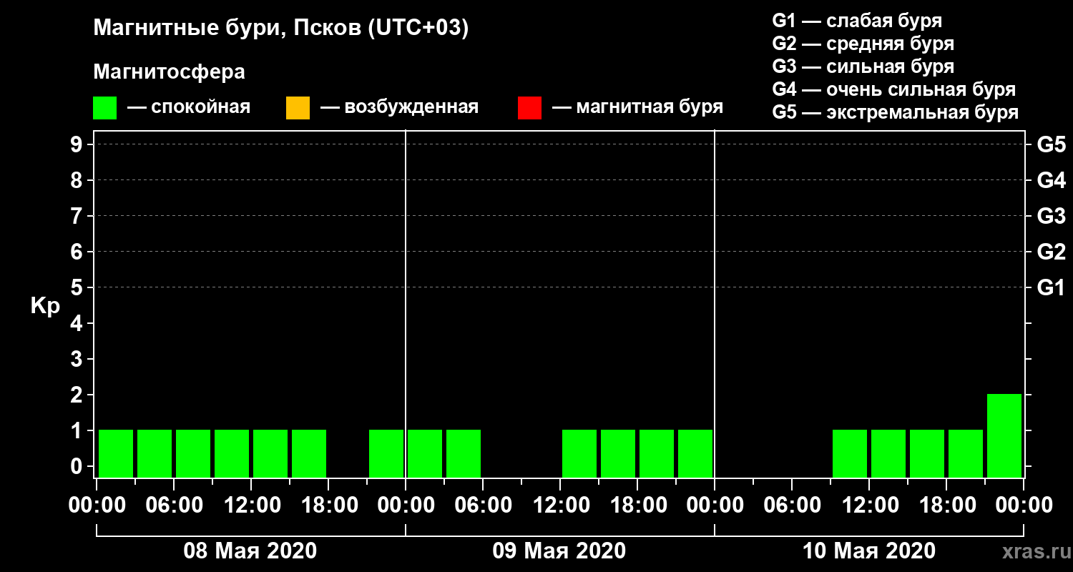Image resolution: width=1073 pixels, height=572 pixels.
Task: Click the 'G2 — средняя буря' legend line
Action: (863, 44)
